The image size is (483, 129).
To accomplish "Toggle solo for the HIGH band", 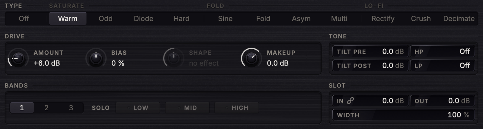I will pyautogui.click(x=237, y=108).
